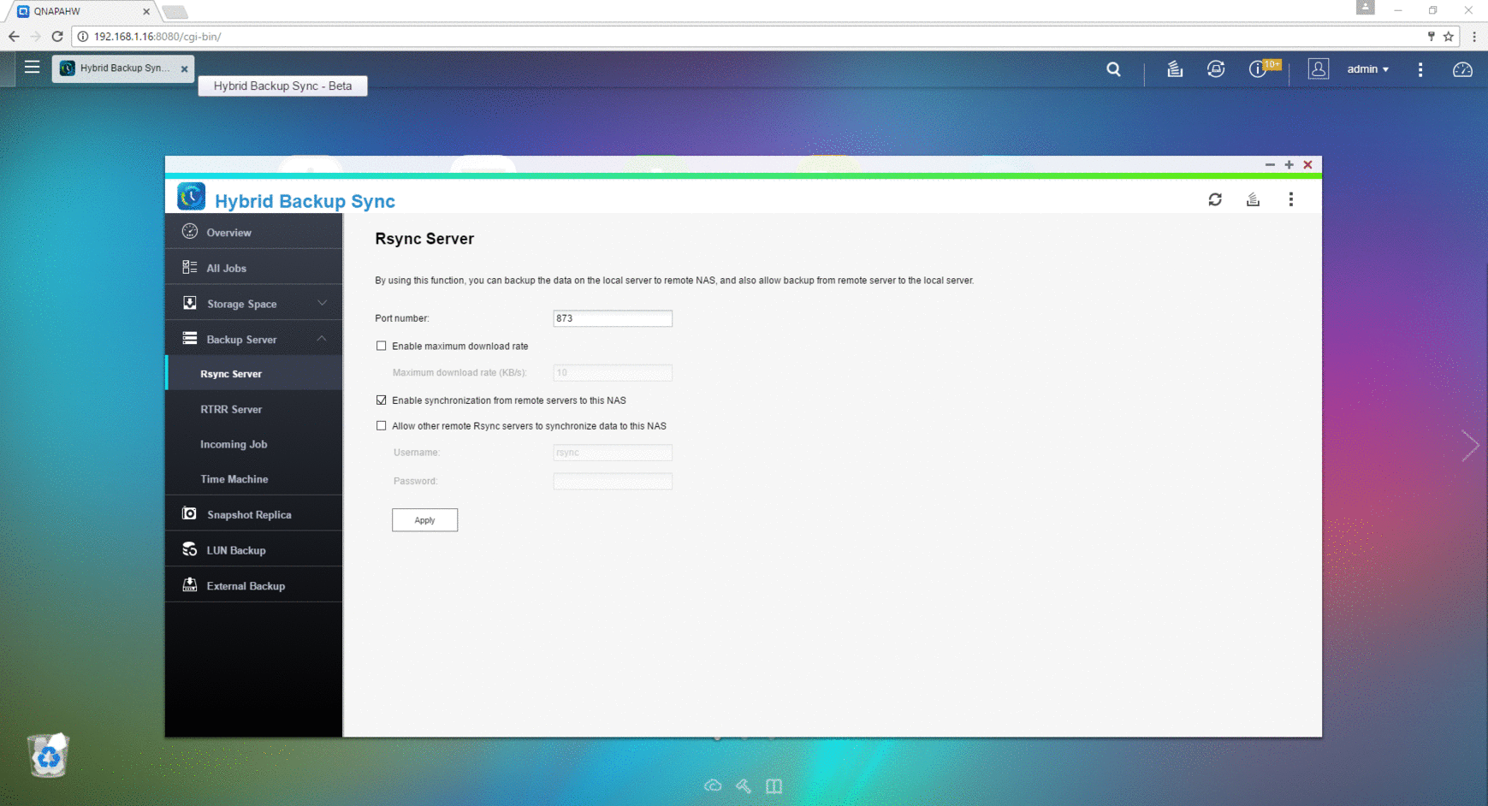
Task: Open the QTS main menu hamburger icon
Action: pos(32,67)
